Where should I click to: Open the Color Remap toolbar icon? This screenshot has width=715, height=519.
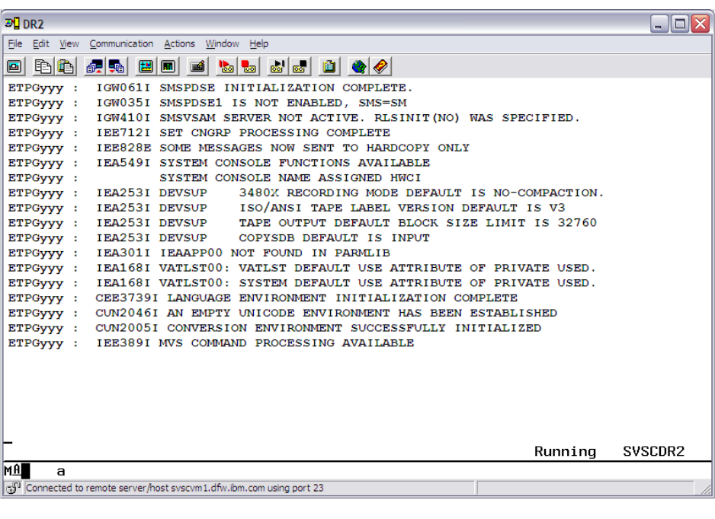(168, 67)
